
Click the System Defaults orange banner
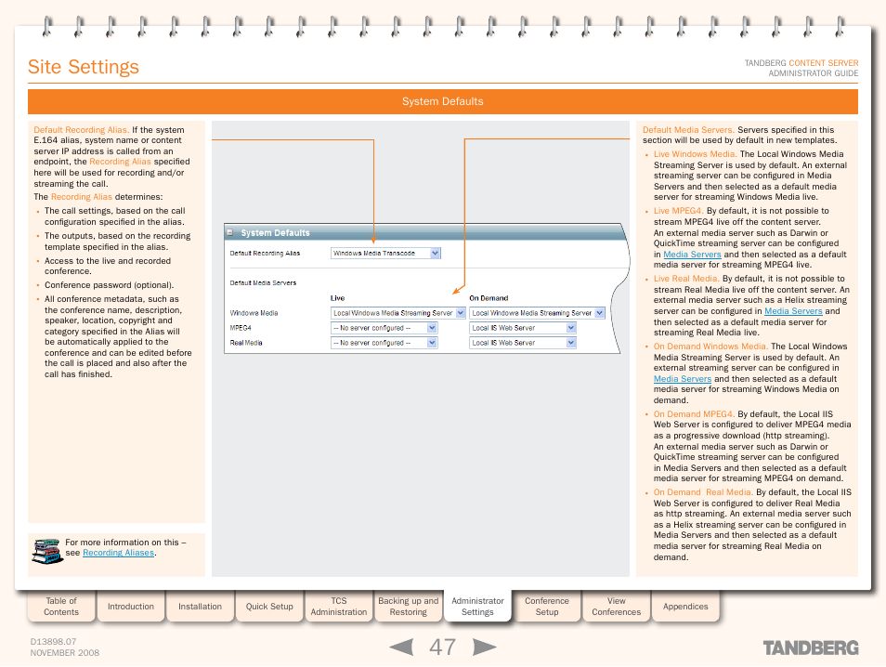(443, 102)
